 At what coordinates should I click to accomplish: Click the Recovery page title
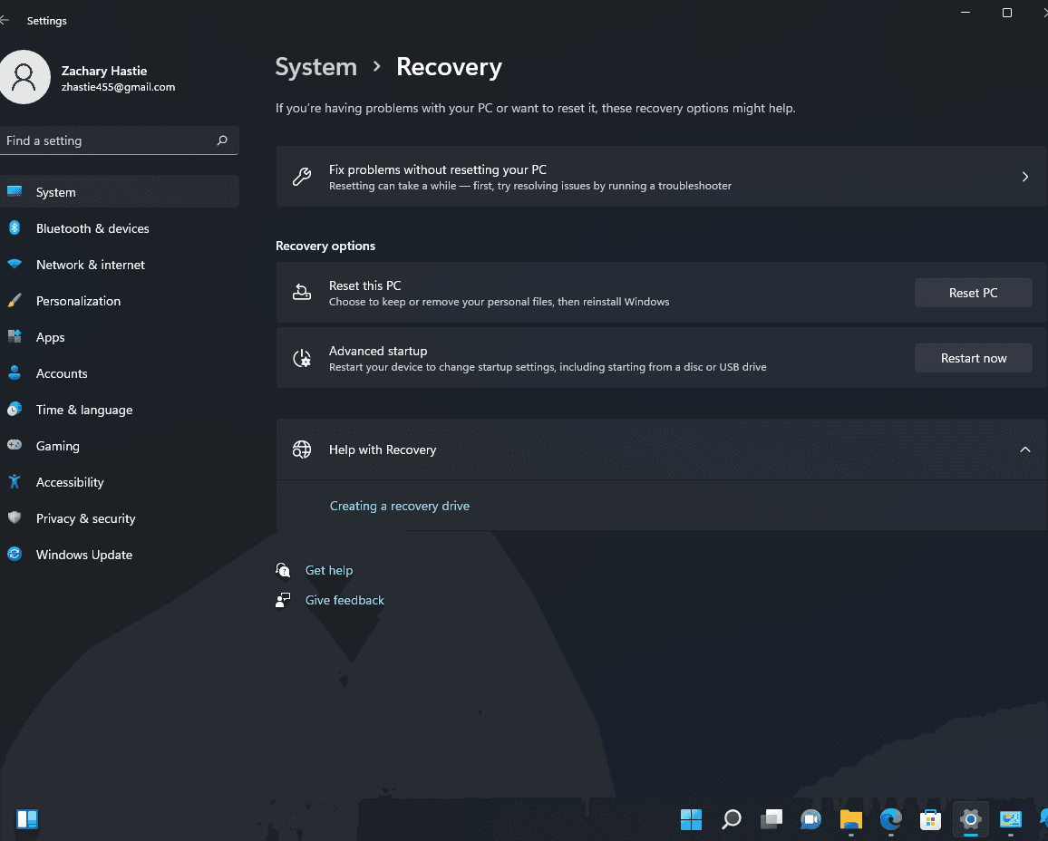(x=449, y=67)
